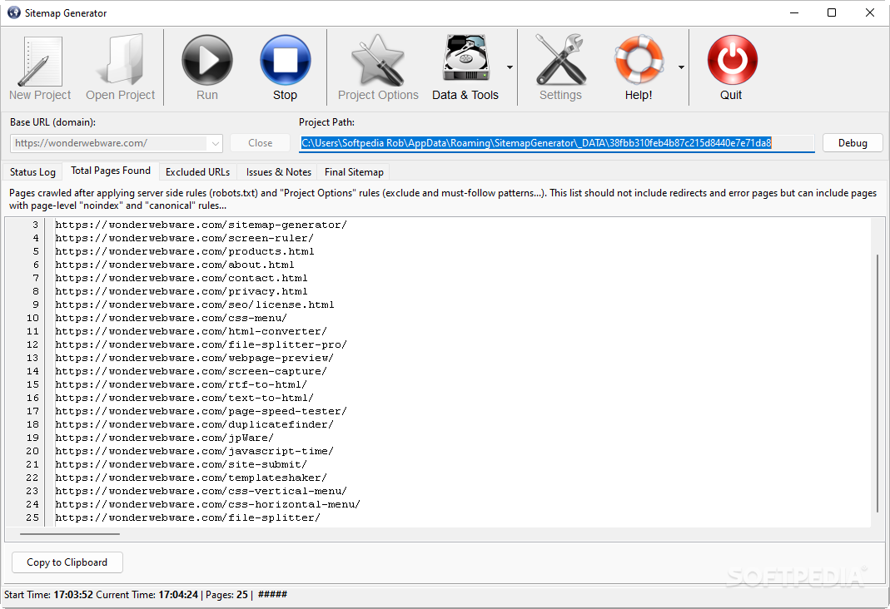The image size is (890, 609).
Task: Click the Start Time 17:03:52 status entry
Action: pyautogui.click(x=49, y=595)
